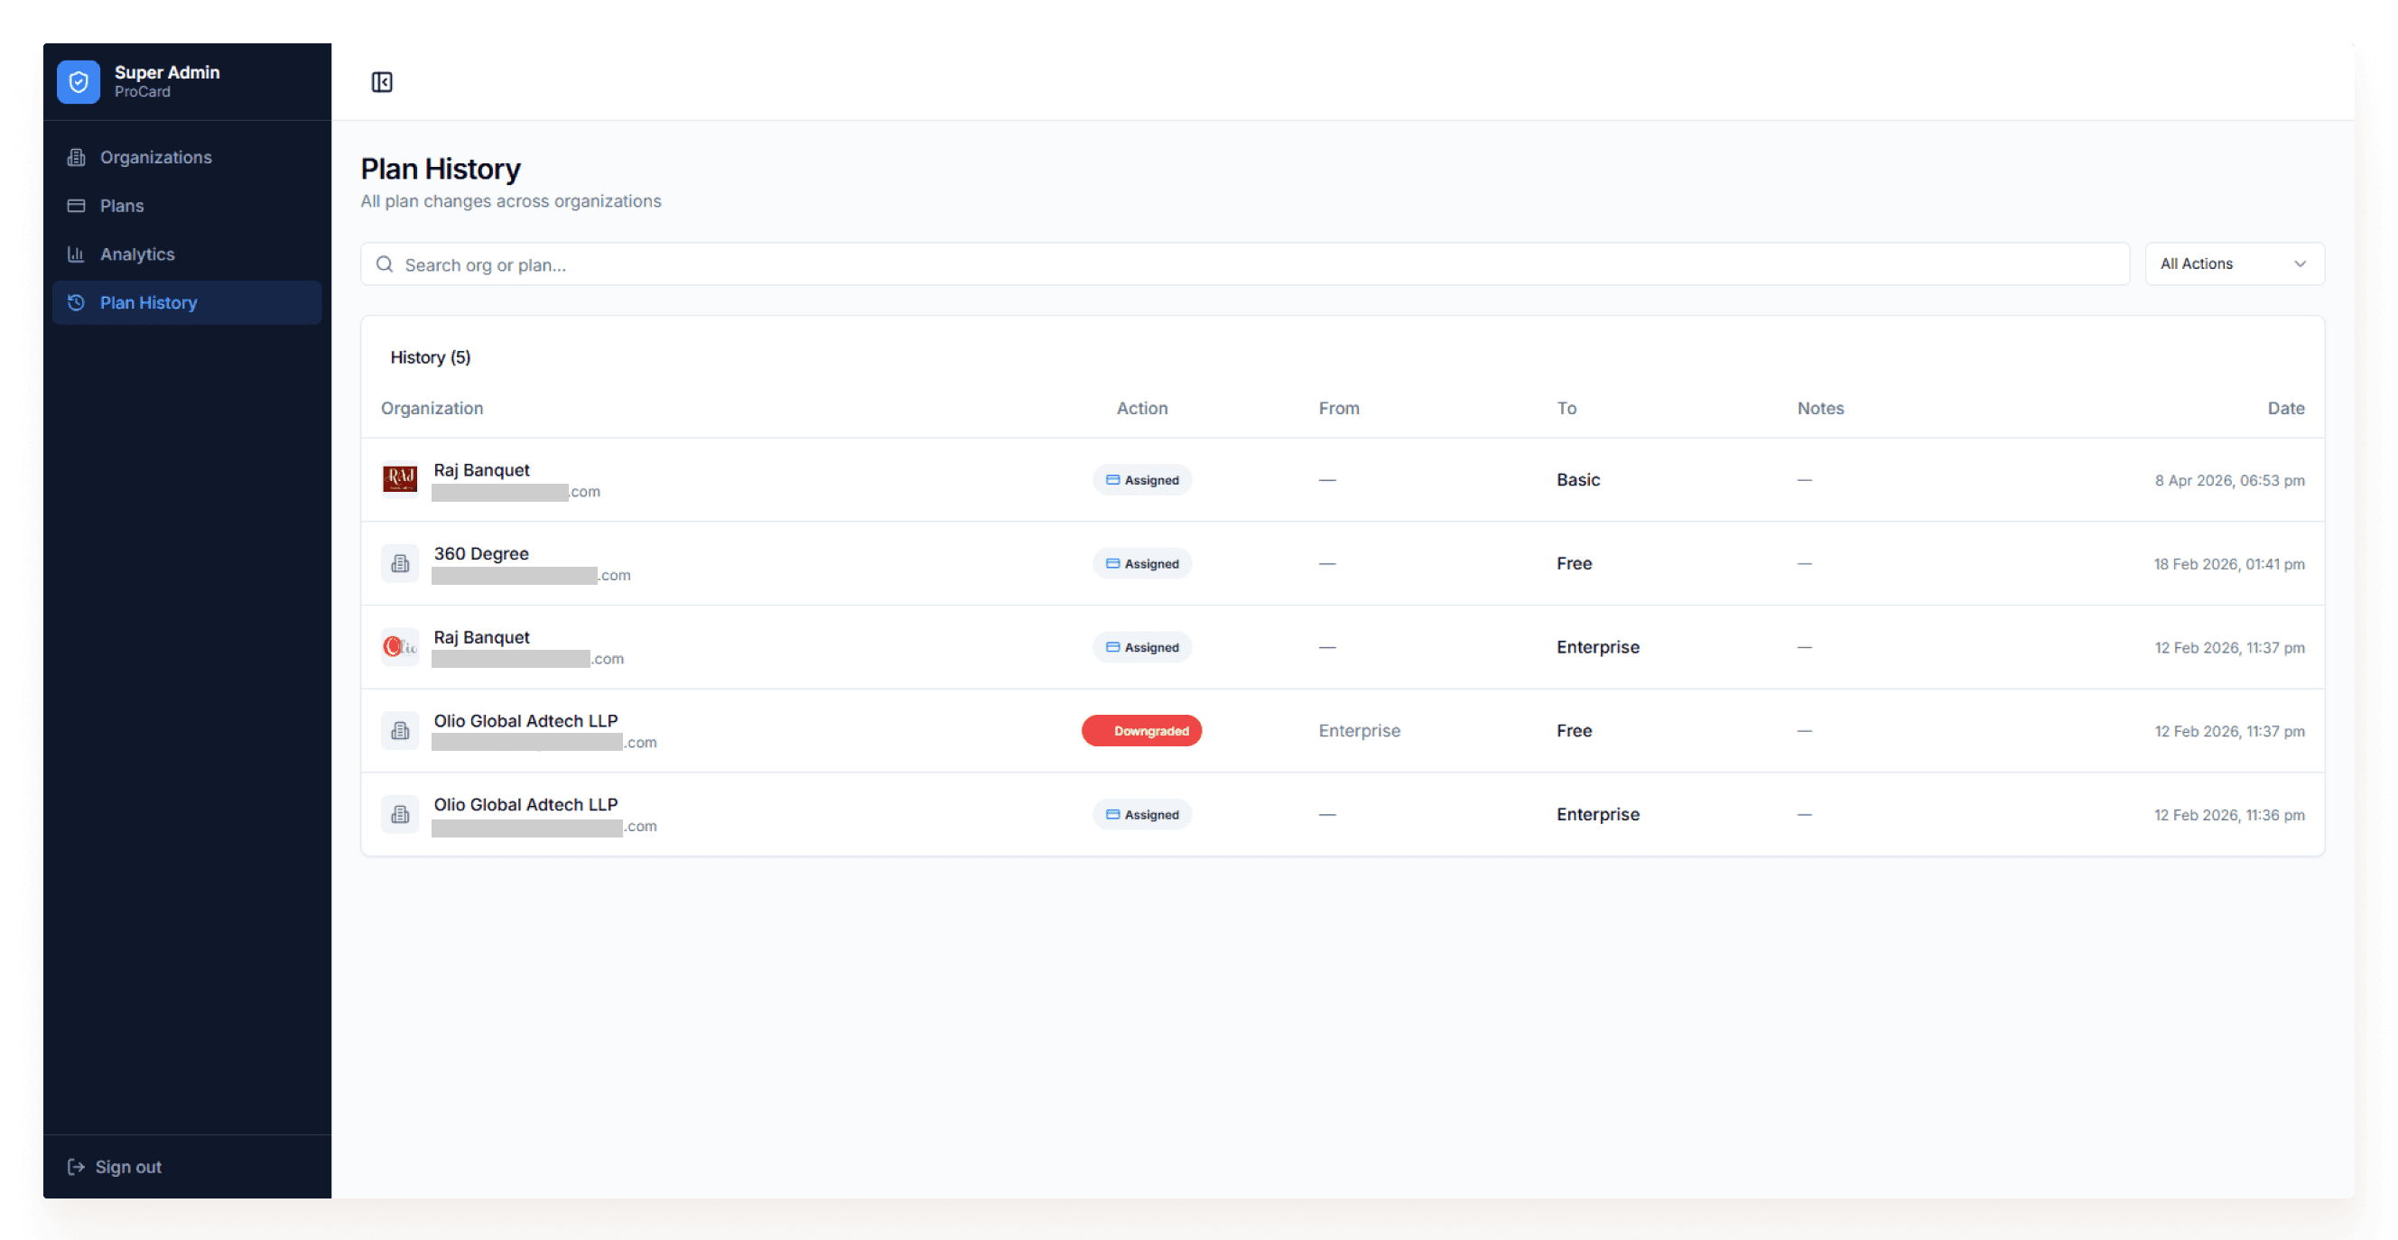Click the Date column header
This screenshot has width=2398, height=1240.
pos(2286,409)
